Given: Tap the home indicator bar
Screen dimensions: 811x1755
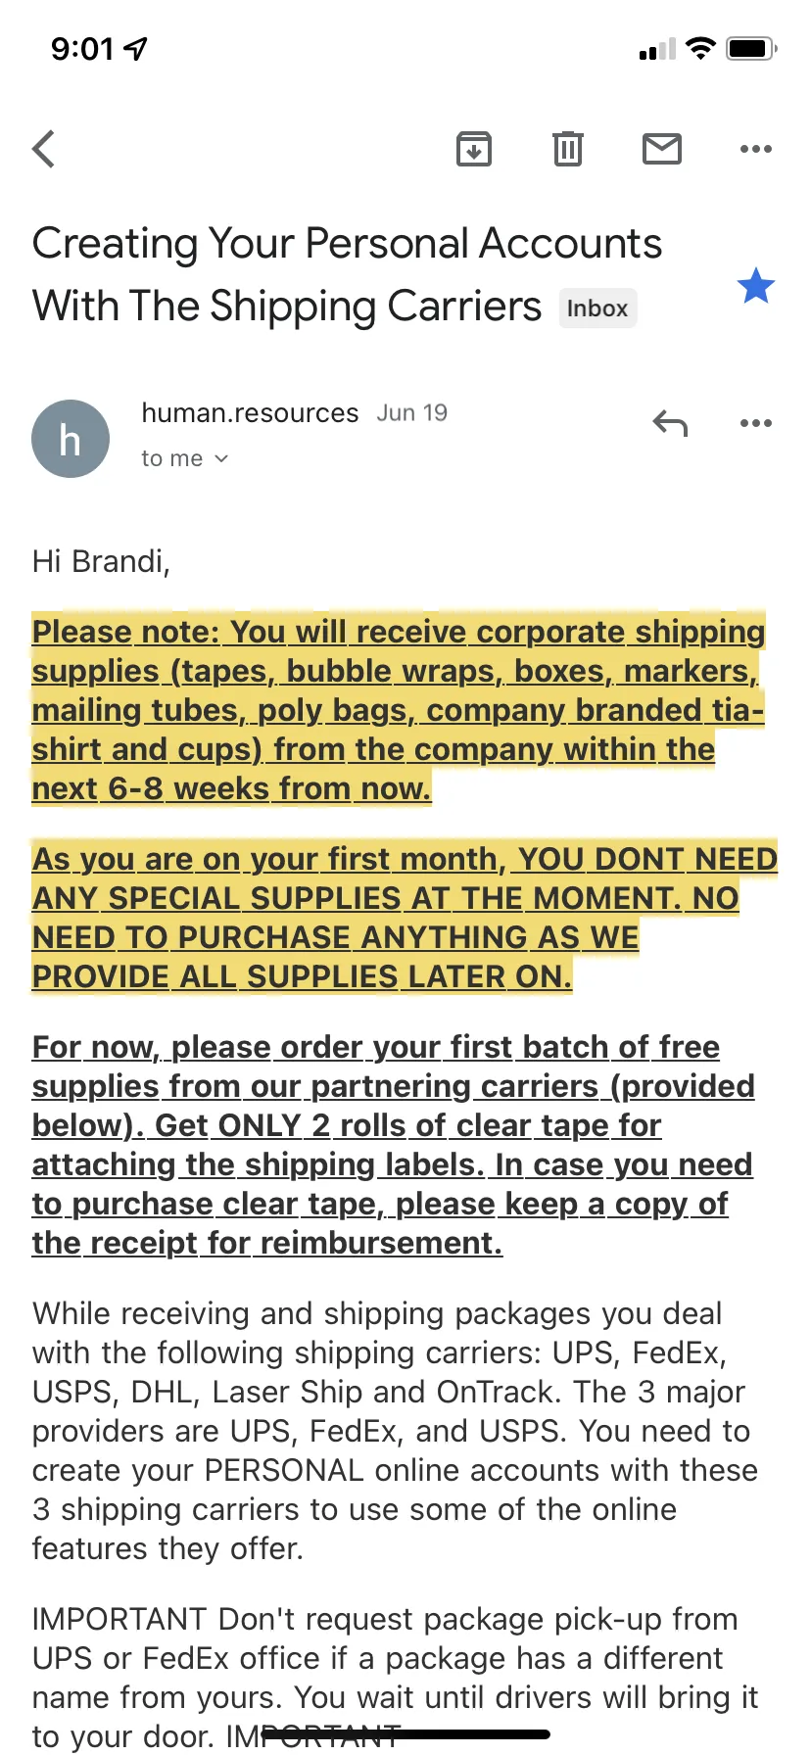Looking at the screenshot, I should tap(405, 1734).
